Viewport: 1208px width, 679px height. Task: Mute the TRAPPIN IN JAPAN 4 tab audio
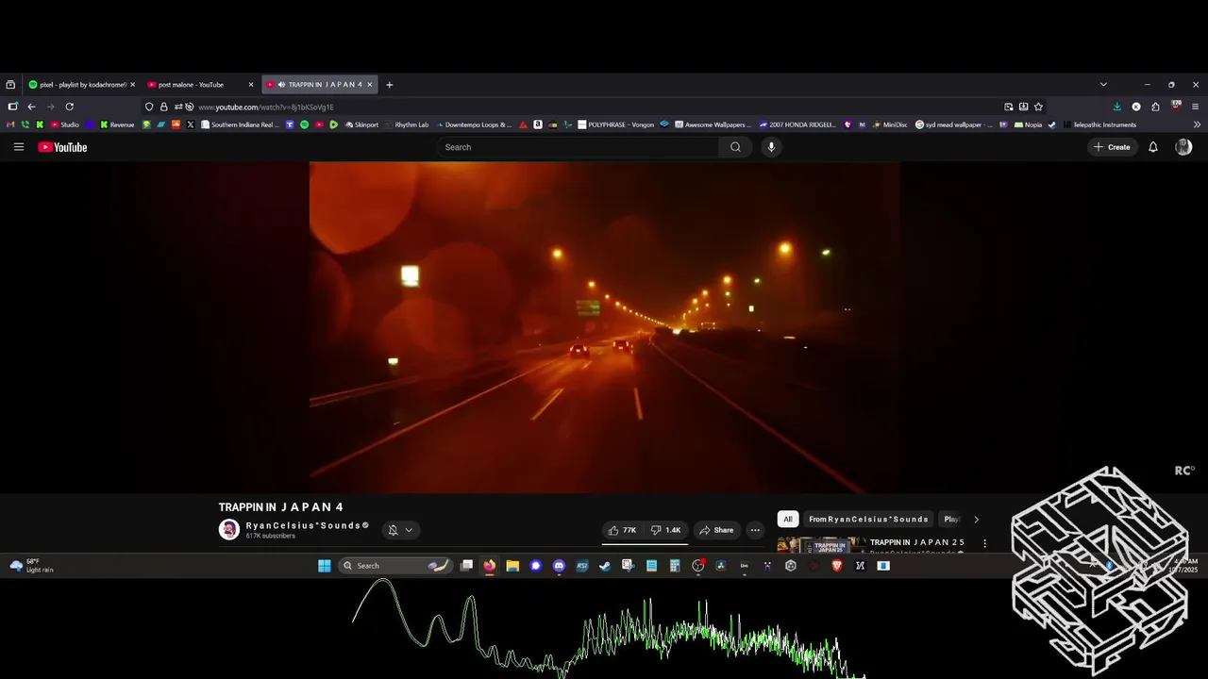pyautogui.click(x=281, y=85)
